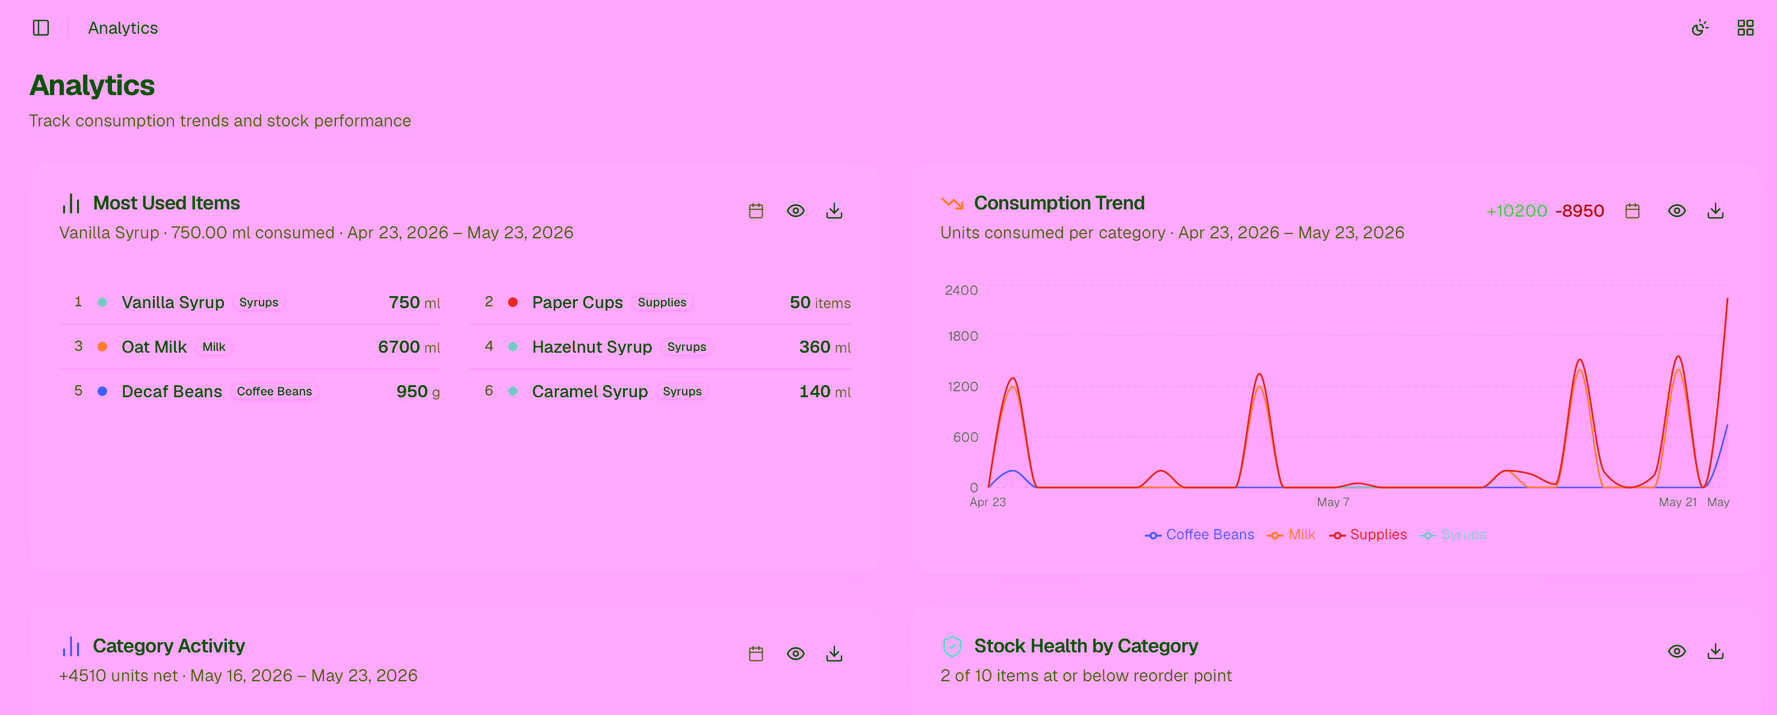Open date range calendar for Category Activity
The width and height of the screenshot is (1777, 715).
[755, 653]
